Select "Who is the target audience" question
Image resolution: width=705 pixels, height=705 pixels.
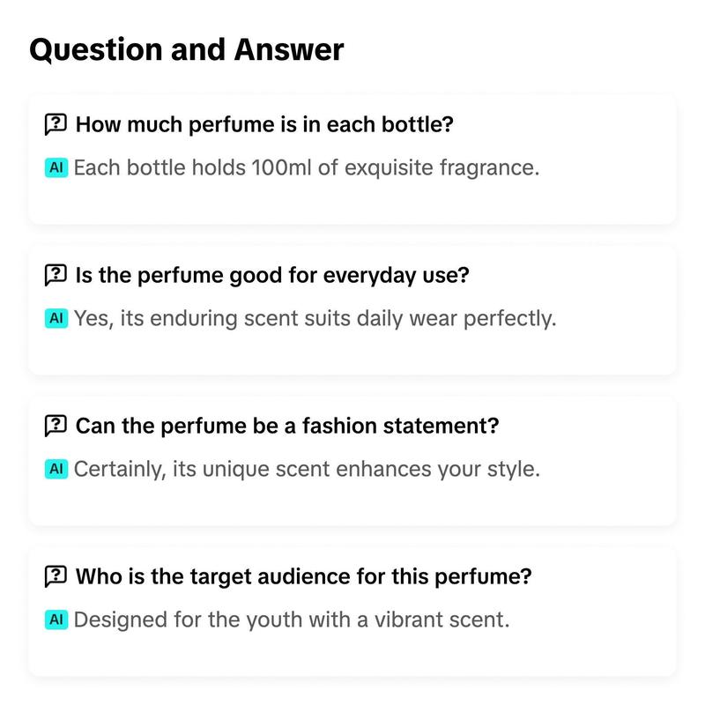[303, 576]
